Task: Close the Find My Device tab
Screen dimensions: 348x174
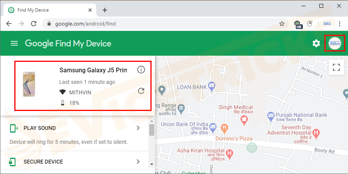Action: [x=90, y=10]
